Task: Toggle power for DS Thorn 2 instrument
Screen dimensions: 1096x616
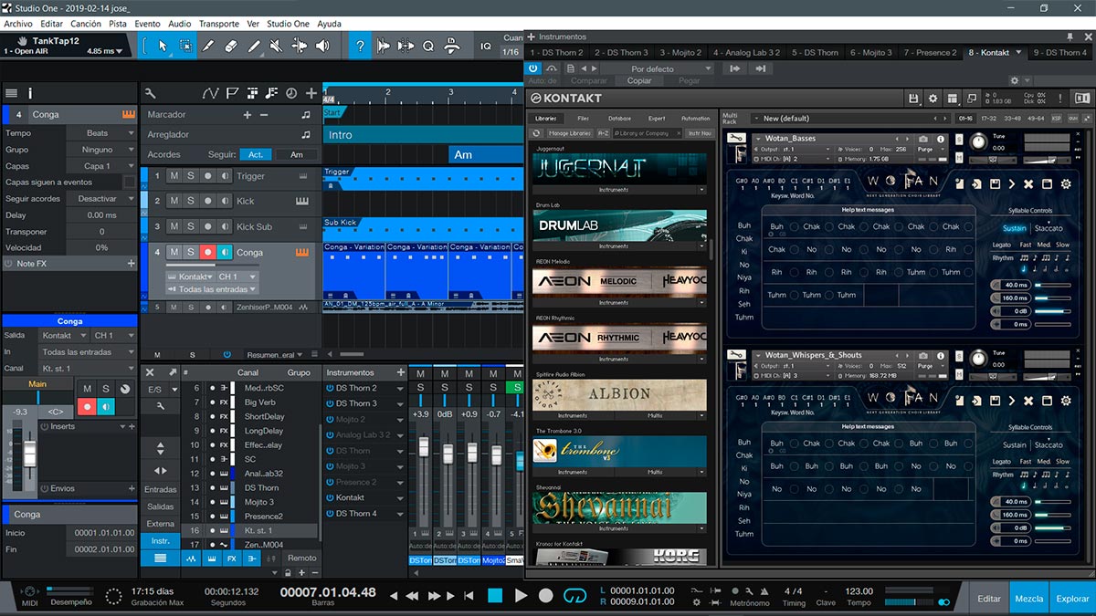Action: (330, 388)
